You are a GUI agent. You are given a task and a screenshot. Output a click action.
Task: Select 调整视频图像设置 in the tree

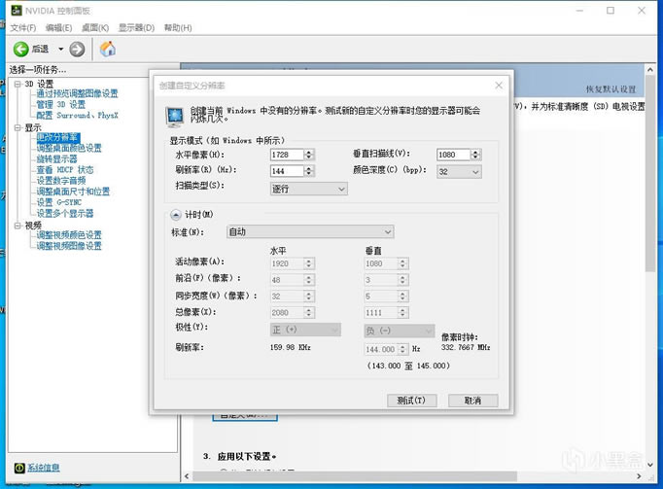(x=69, y=246)
